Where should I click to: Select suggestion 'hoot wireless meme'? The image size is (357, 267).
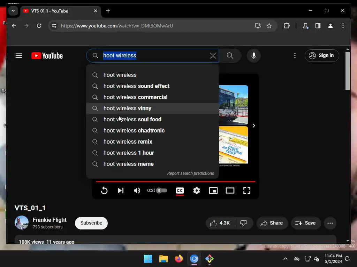pos(152,164)
